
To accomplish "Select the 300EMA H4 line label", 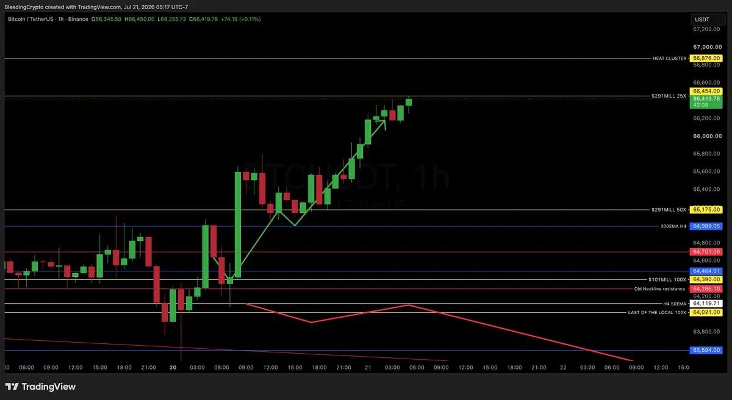I will [x=673, y=226].
